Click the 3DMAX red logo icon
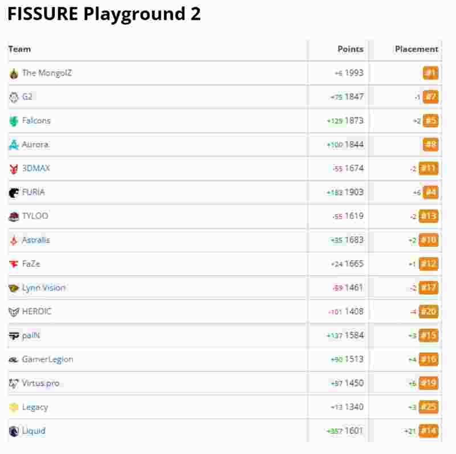456x454 pixels. pos(14,169)
